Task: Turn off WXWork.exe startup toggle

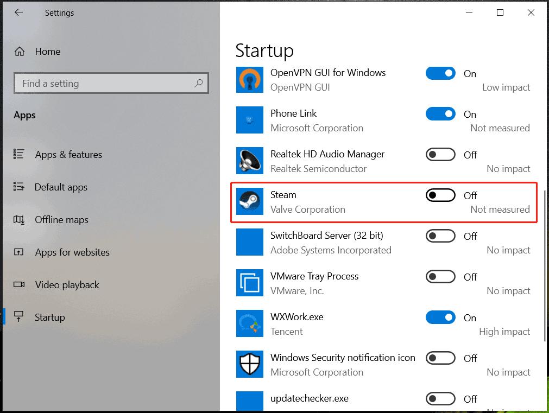Action: [x=440, y=317]
